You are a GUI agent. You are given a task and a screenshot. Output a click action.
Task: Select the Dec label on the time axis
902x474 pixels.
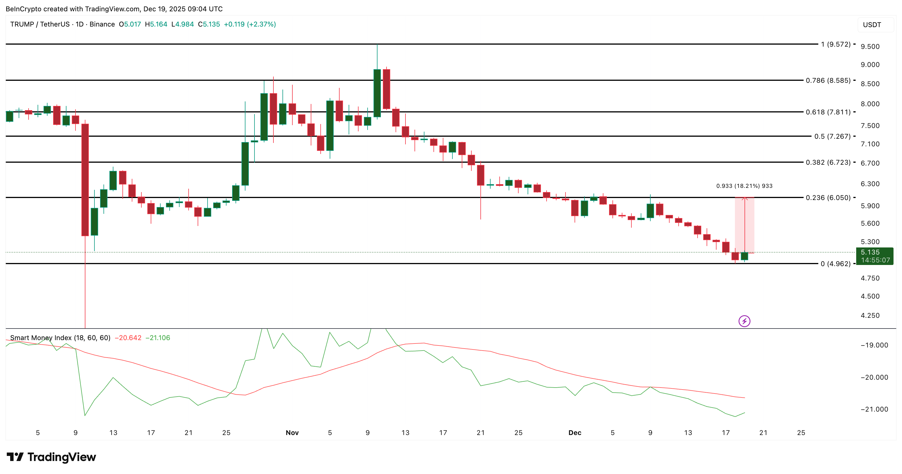coord(575,432)
